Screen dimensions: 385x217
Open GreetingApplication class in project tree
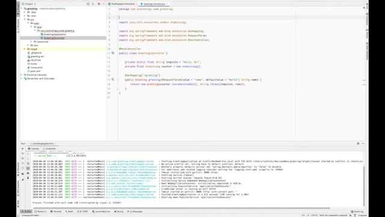pyautogui.click(x=55, y=34)
